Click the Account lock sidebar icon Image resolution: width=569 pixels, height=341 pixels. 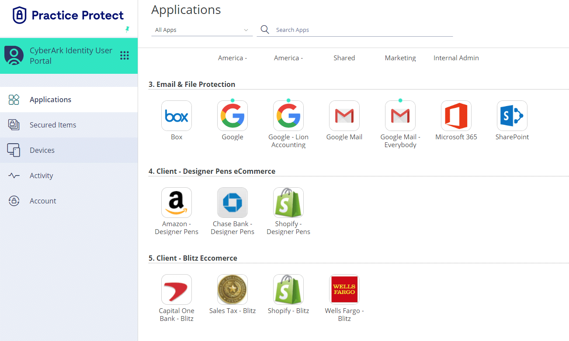click(14, 201)
